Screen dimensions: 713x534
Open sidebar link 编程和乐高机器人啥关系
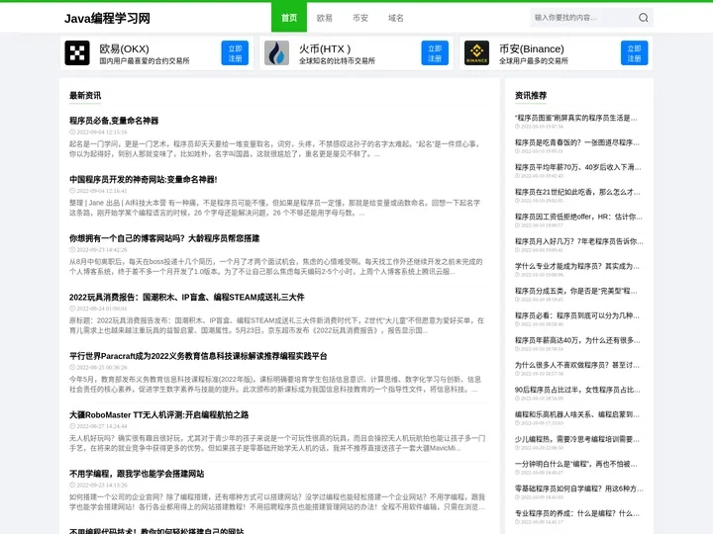576,414
